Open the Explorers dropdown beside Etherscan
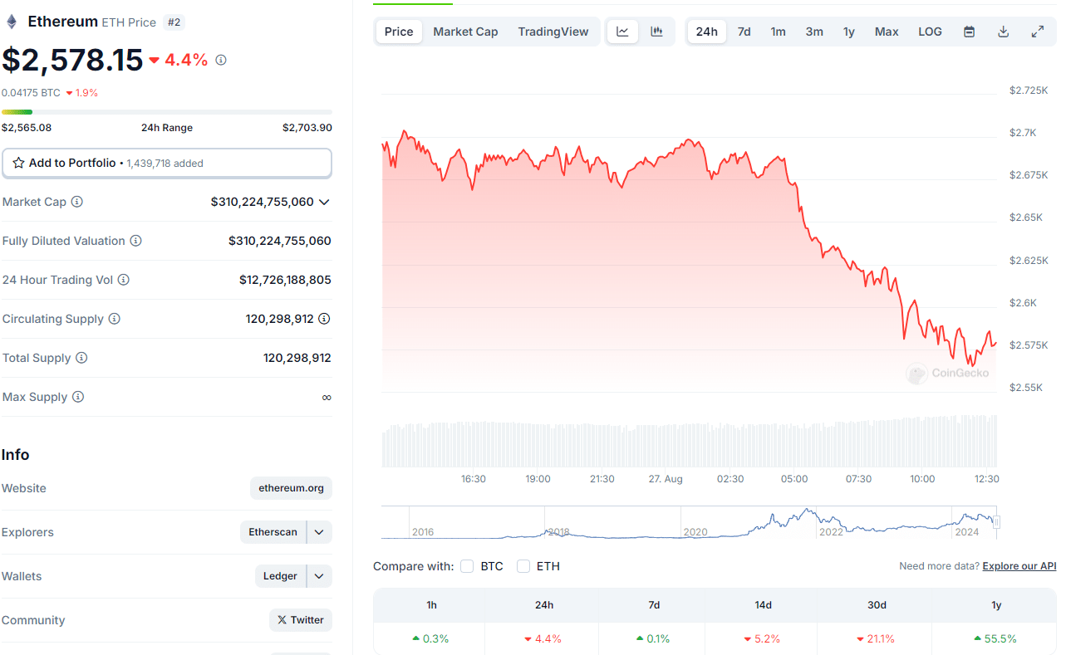Viewport: 1066px width, 655px height. [x=318, y=531]
